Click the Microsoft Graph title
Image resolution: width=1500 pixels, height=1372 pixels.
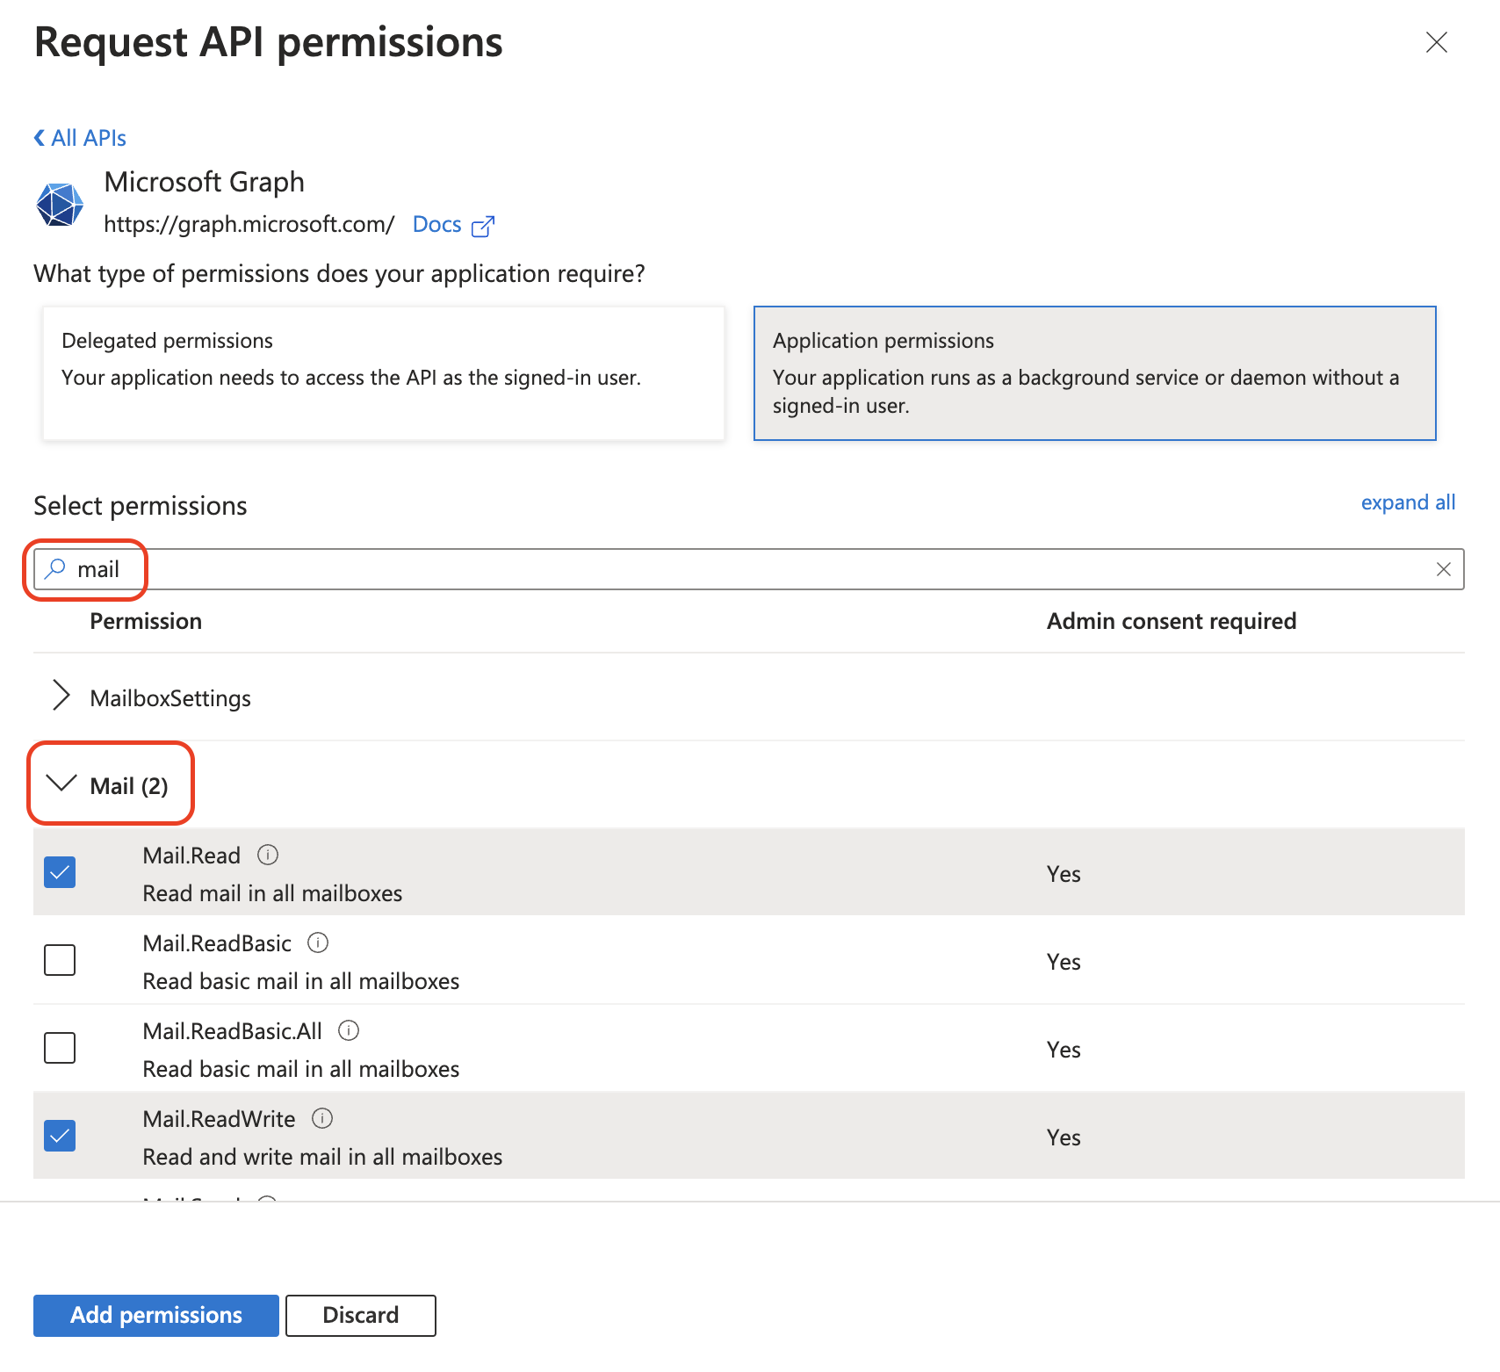point(204,182)
